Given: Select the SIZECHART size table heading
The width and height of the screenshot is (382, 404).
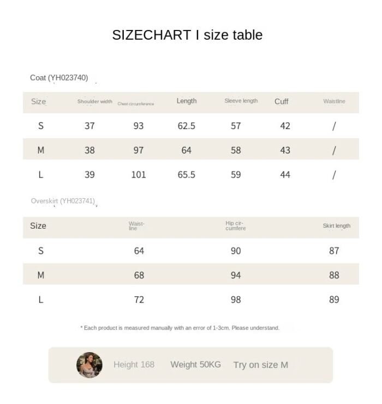Looking at the screenshot, I should [187, 35].
